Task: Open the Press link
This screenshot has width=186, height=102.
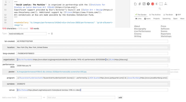Action: tap(163, 26)
